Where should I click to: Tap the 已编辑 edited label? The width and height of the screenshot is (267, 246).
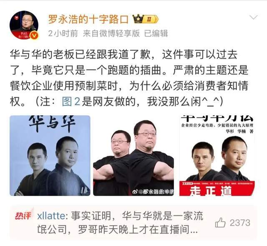click(x=156, y=33)
